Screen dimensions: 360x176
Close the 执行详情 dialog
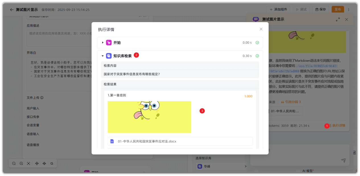click(x=261, y=29)
